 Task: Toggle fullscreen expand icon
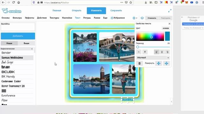(170, 11)
